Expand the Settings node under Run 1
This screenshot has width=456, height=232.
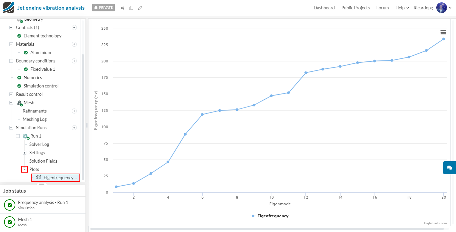(x=24, y=153)
